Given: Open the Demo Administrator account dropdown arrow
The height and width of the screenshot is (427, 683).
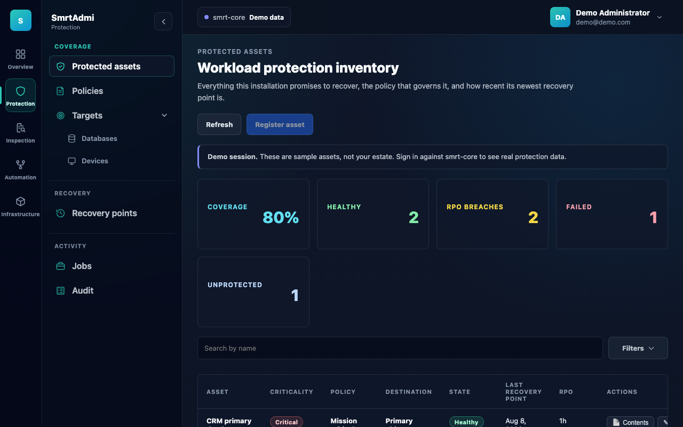Looking at the screenshot, I should coord(660,17).
